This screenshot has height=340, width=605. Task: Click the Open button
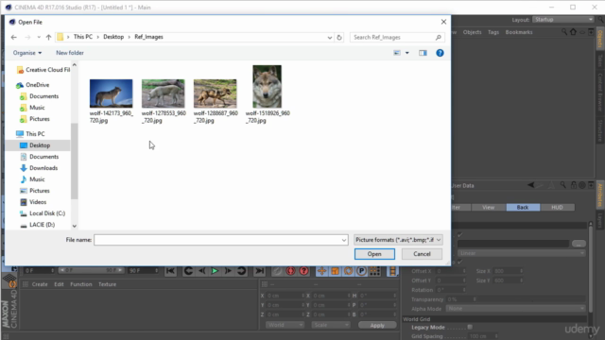point(374,254)
